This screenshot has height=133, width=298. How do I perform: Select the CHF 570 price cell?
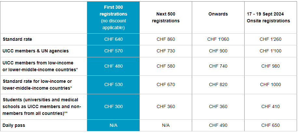[x=113, y=51]
